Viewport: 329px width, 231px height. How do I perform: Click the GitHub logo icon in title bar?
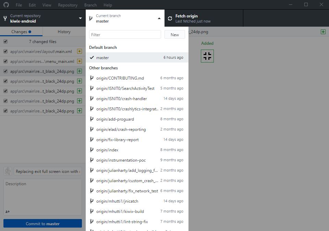[6, 5]
